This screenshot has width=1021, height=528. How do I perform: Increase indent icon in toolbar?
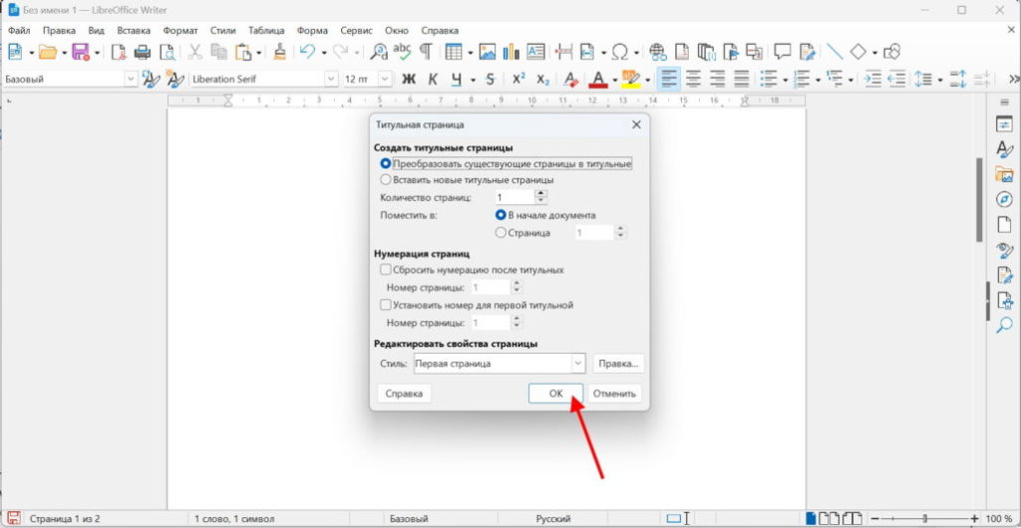point(872,80)
